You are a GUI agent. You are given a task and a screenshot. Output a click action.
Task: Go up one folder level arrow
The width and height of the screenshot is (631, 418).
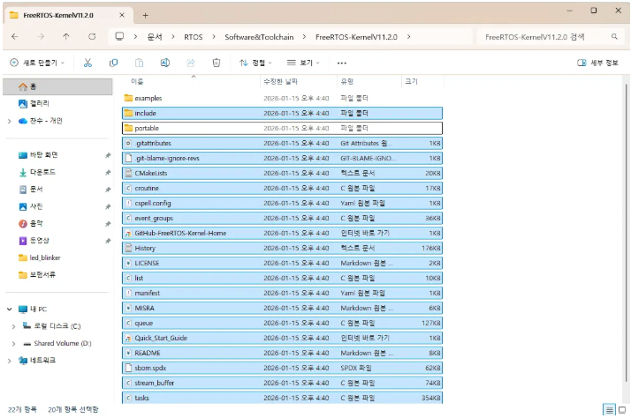pos(66,36)
